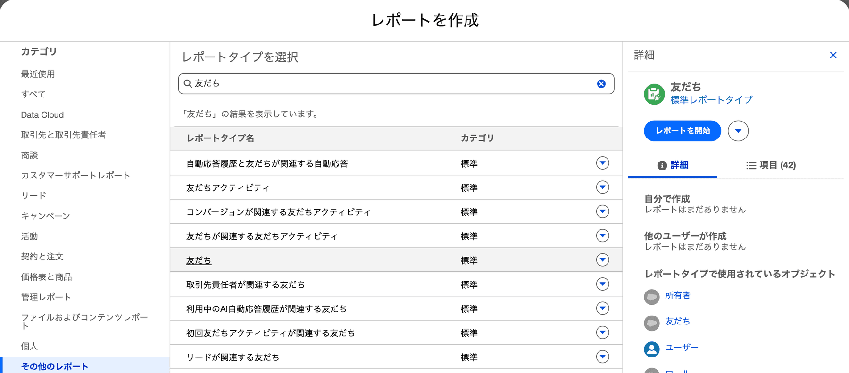Click the search magnifier icon
Viewport: 849px width, 373px height.
point(188,84)
